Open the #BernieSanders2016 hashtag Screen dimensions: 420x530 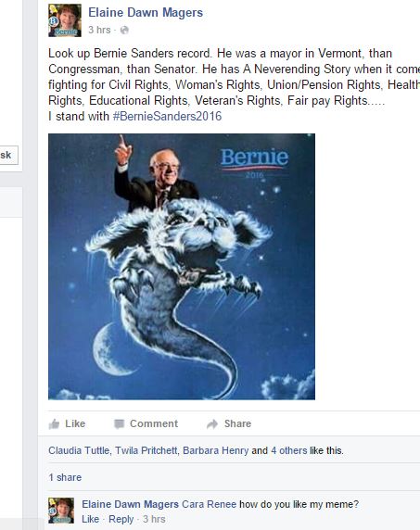167,116
